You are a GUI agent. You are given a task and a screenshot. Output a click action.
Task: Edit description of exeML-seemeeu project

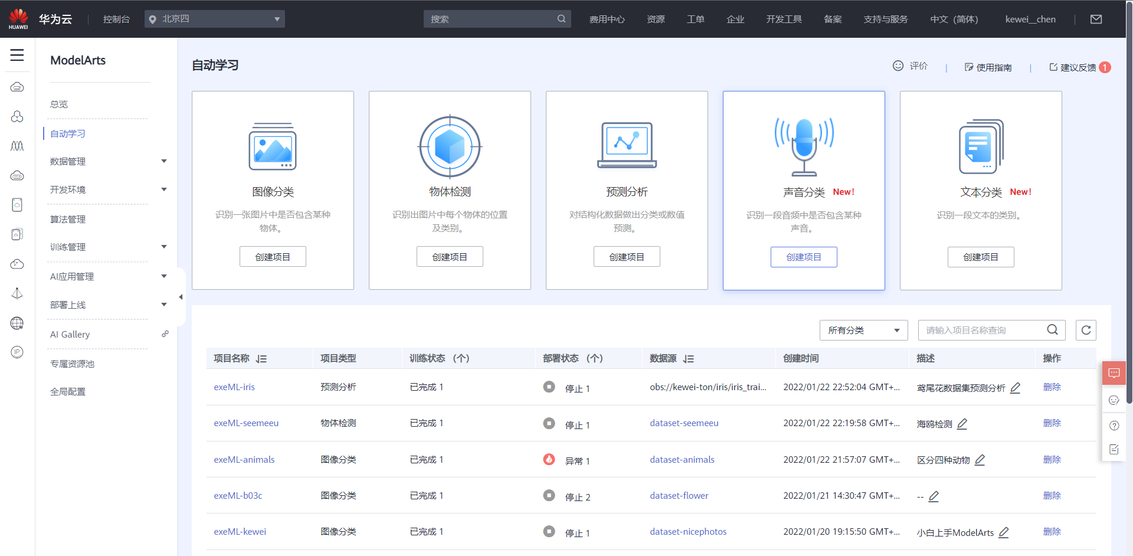[x=962, y=424]
